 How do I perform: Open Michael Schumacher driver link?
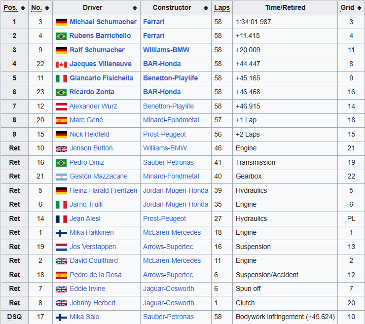(x=103, y=22)
